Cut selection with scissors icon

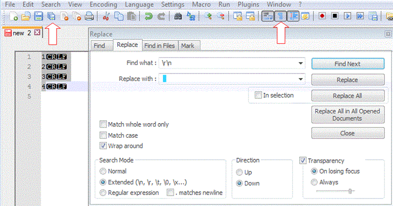(106, 16)
